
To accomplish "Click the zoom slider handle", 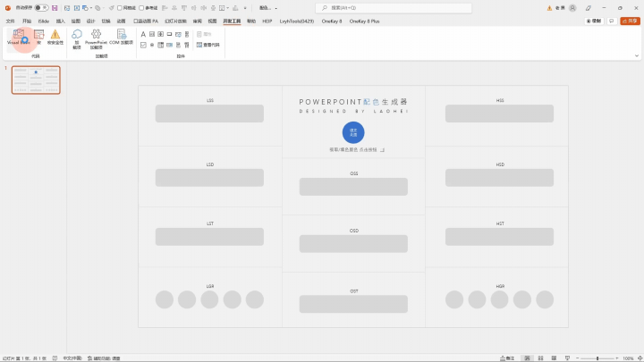I will [597, 358].
